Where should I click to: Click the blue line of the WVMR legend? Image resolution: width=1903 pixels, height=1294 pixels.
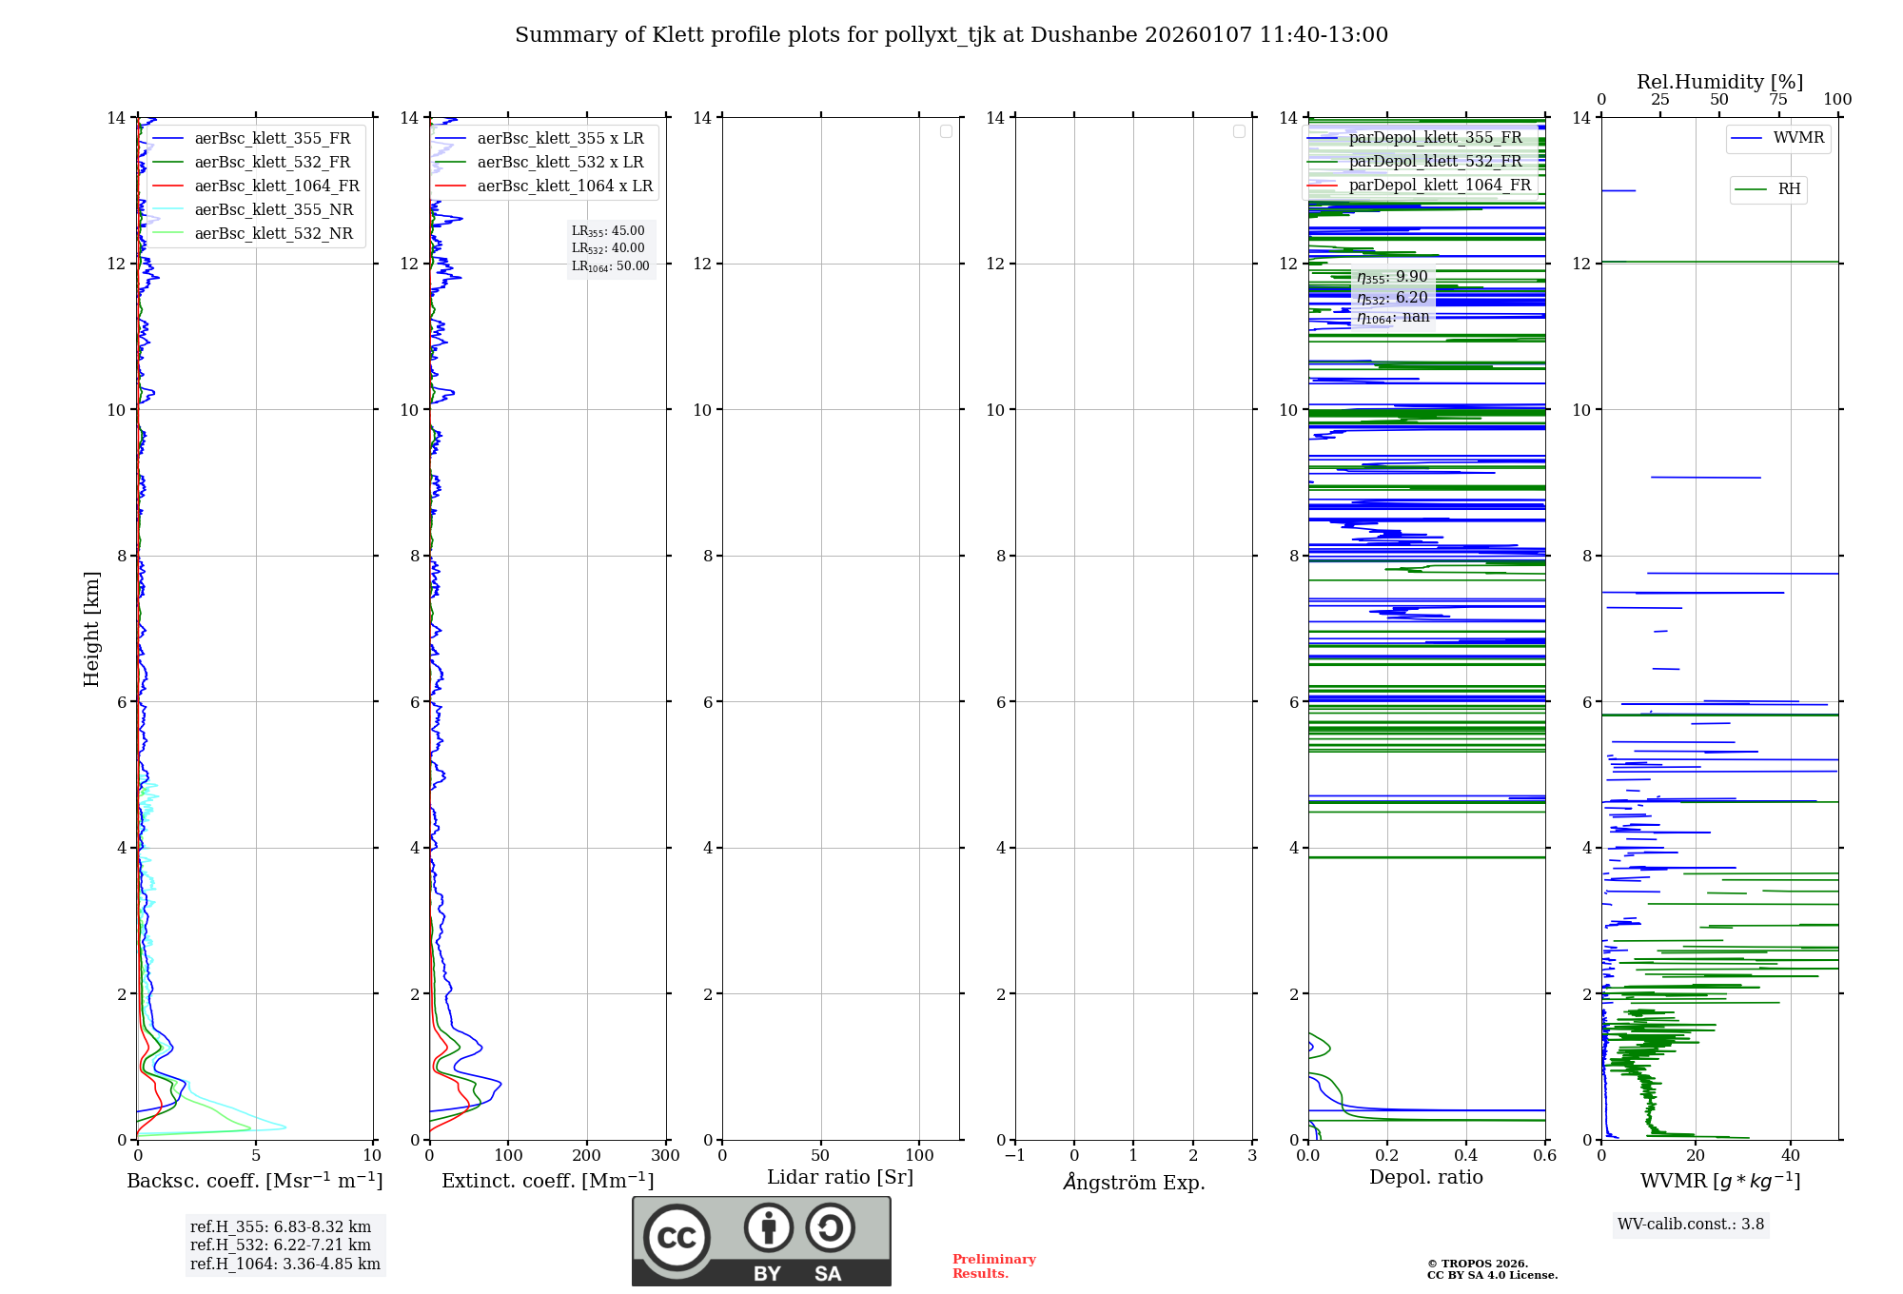pos(1747,139)
